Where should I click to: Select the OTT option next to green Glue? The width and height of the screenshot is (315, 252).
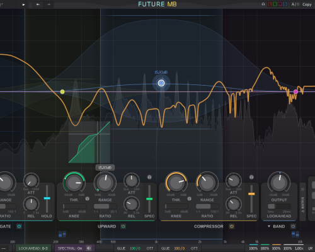(x=150, y=248)
